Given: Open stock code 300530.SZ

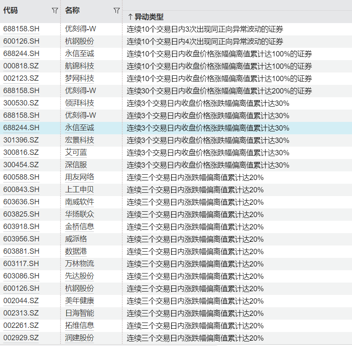Looking at the screenshot, I should [21, 103].
